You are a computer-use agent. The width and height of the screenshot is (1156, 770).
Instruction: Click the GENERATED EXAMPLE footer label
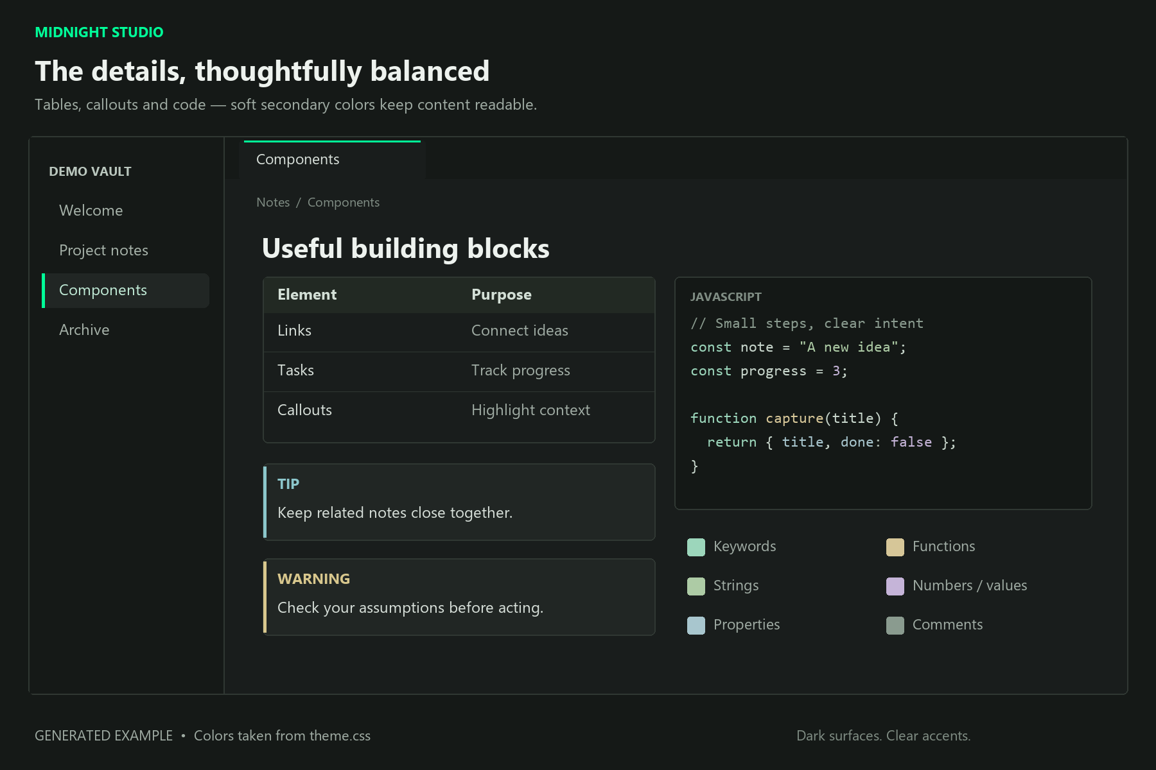pyautogui.click(x=103, y=735)
